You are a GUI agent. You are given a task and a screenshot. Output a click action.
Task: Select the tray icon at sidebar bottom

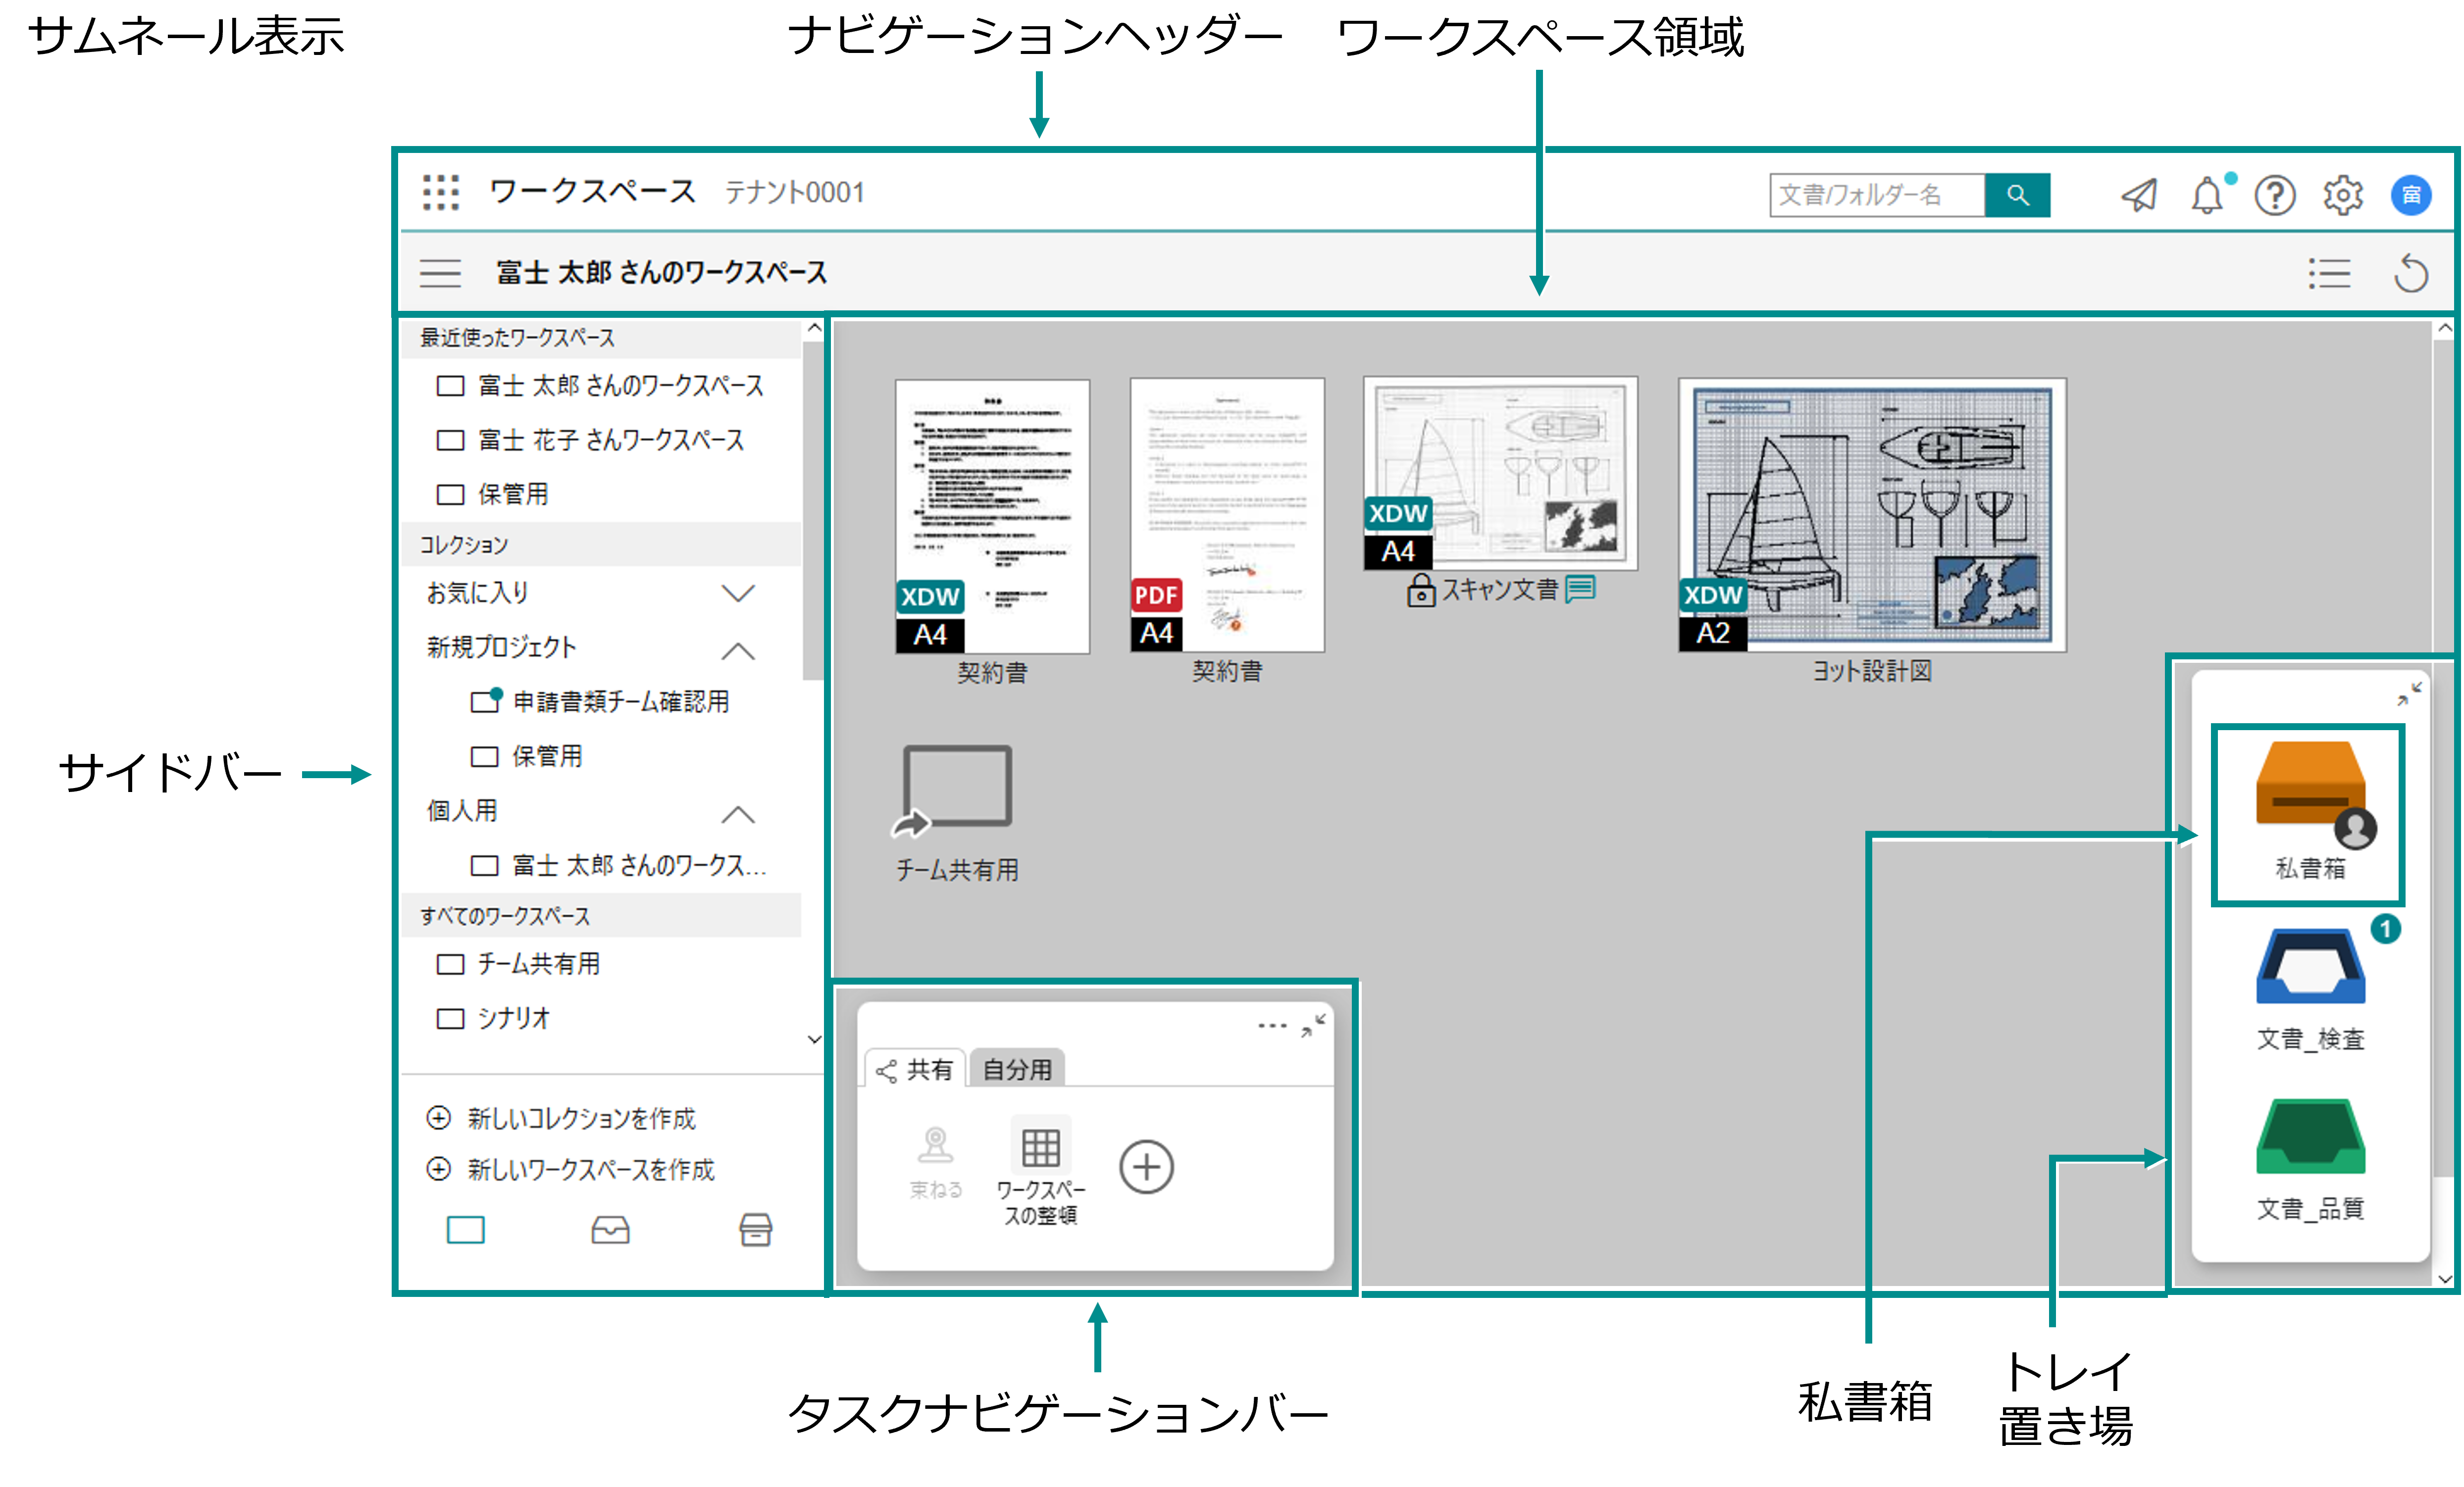pos(610,1229)
